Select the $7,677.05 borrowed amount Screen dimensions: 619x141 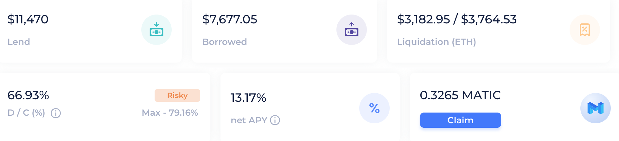point(230,19)
